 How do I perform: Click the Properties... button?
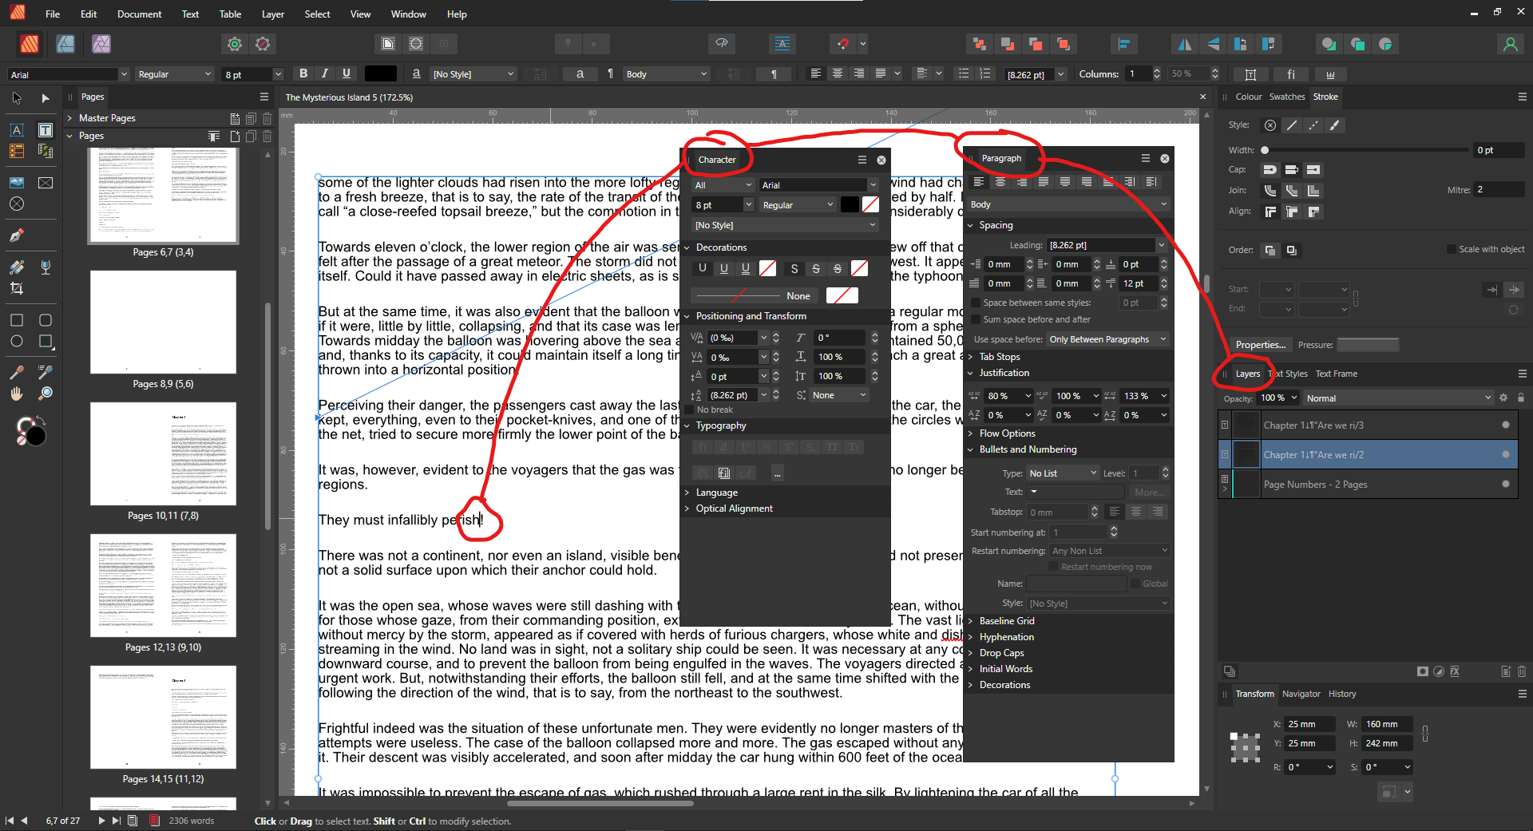coord(1260,345)
